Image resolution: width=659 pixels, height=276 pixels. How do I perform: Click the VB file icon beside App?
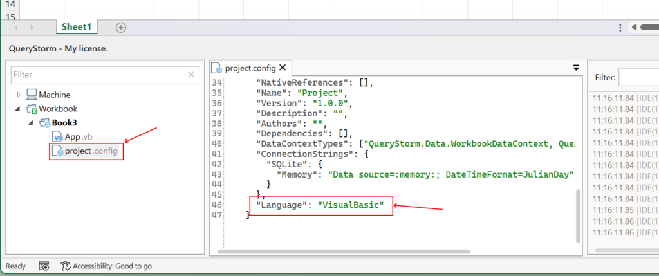(x=57, y=137)
